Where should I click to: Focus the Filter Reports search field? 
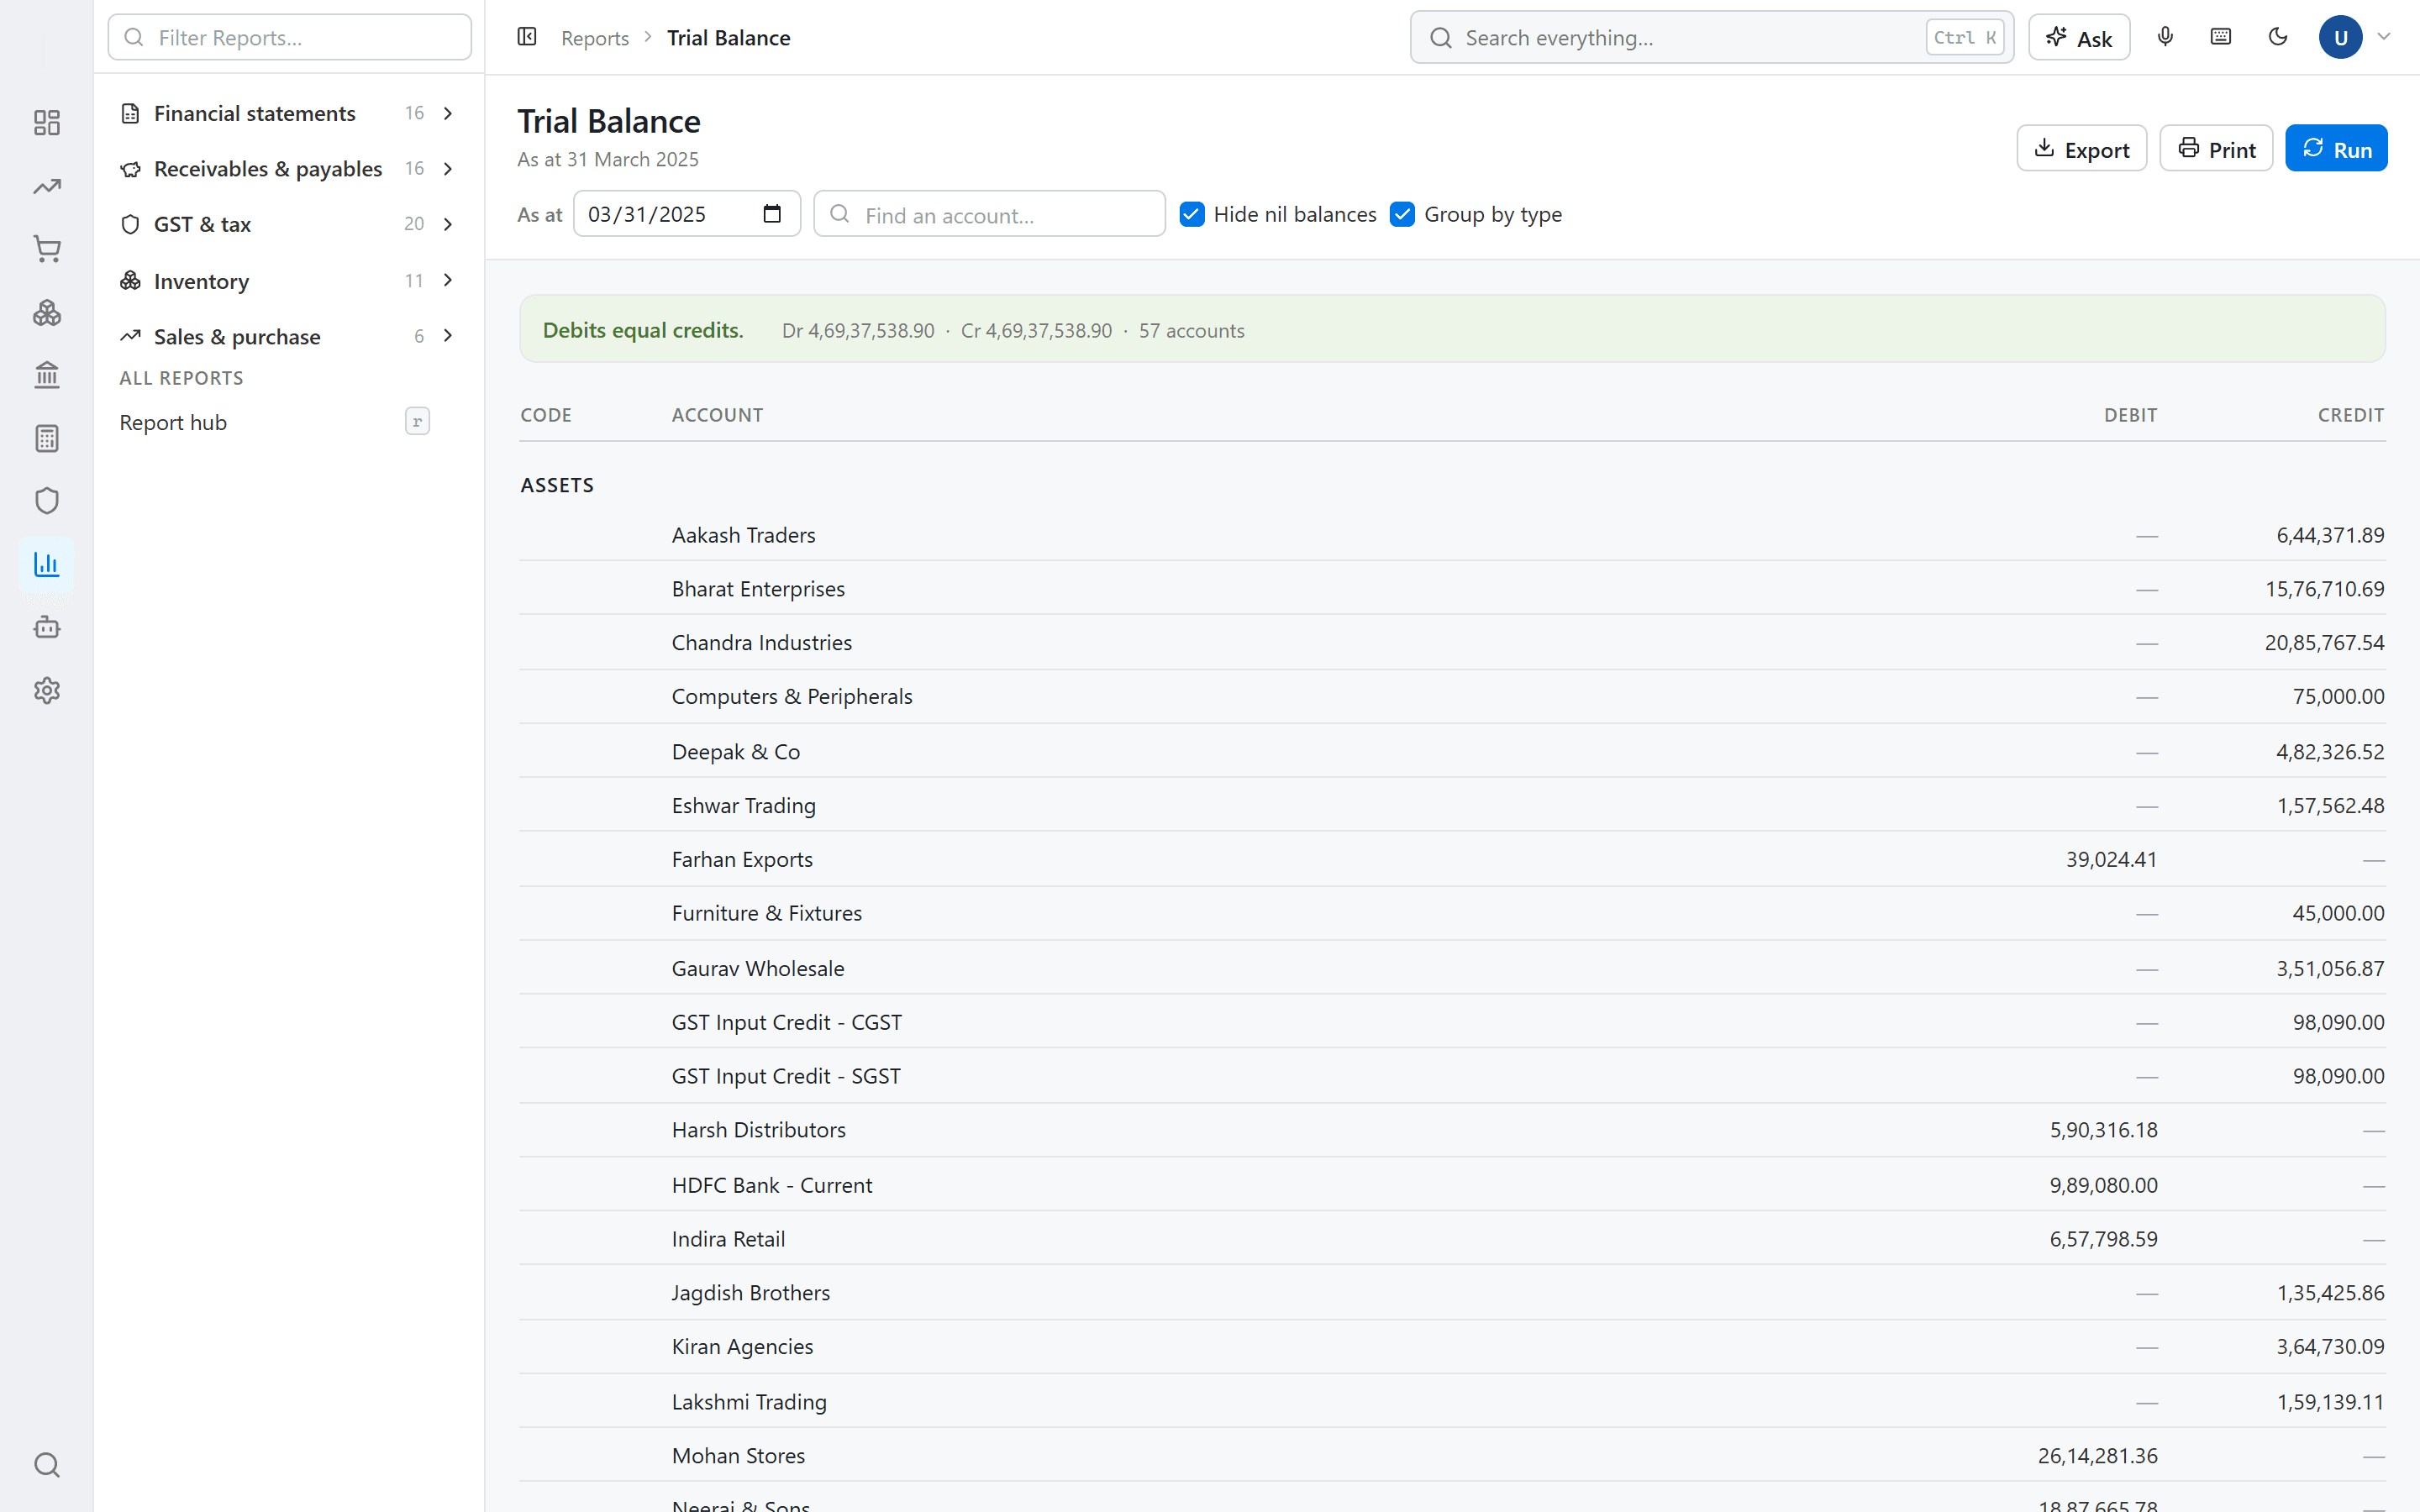click(x=289, y=37)
